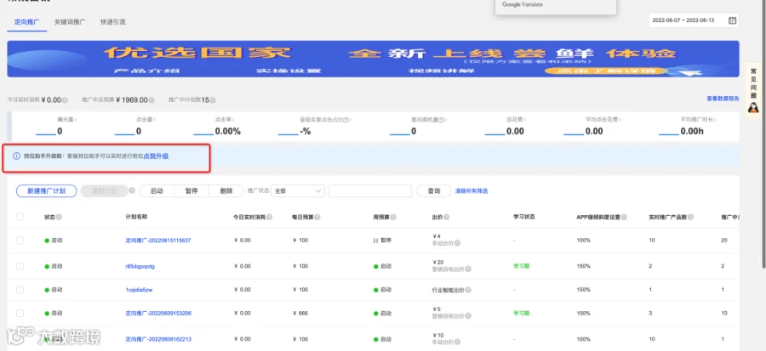This screenshot has width=766, height=351.
Task: Click the 新建推广计划 button
Action: 47,190
